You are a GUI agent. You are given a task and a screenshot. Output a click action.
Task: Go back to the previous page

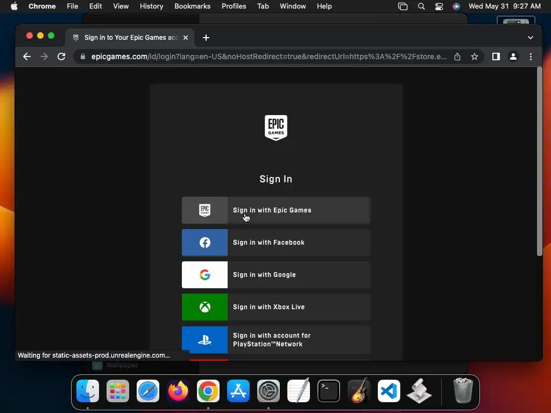tap(27, 56)
